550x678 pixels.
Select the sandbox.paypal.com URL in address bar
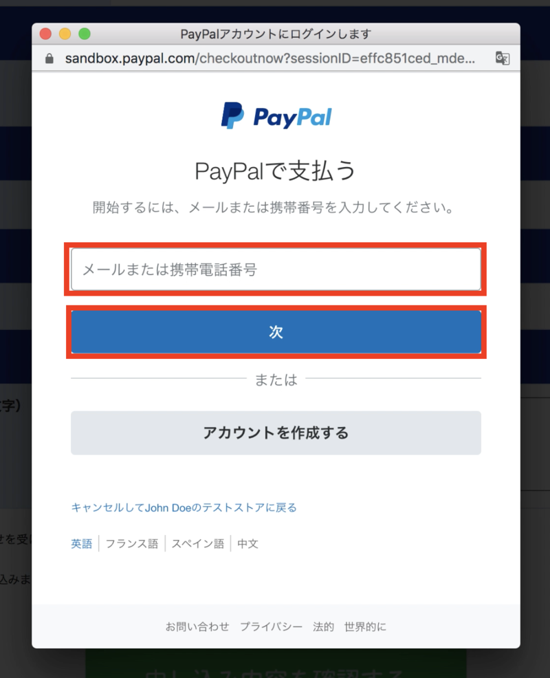269,58
